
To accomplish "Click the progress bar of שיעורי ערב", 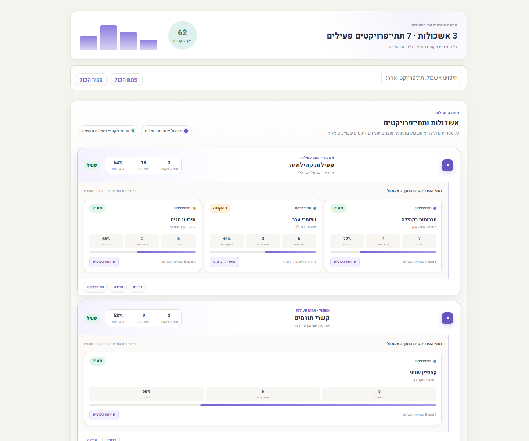I will click(x=263, y=252).
